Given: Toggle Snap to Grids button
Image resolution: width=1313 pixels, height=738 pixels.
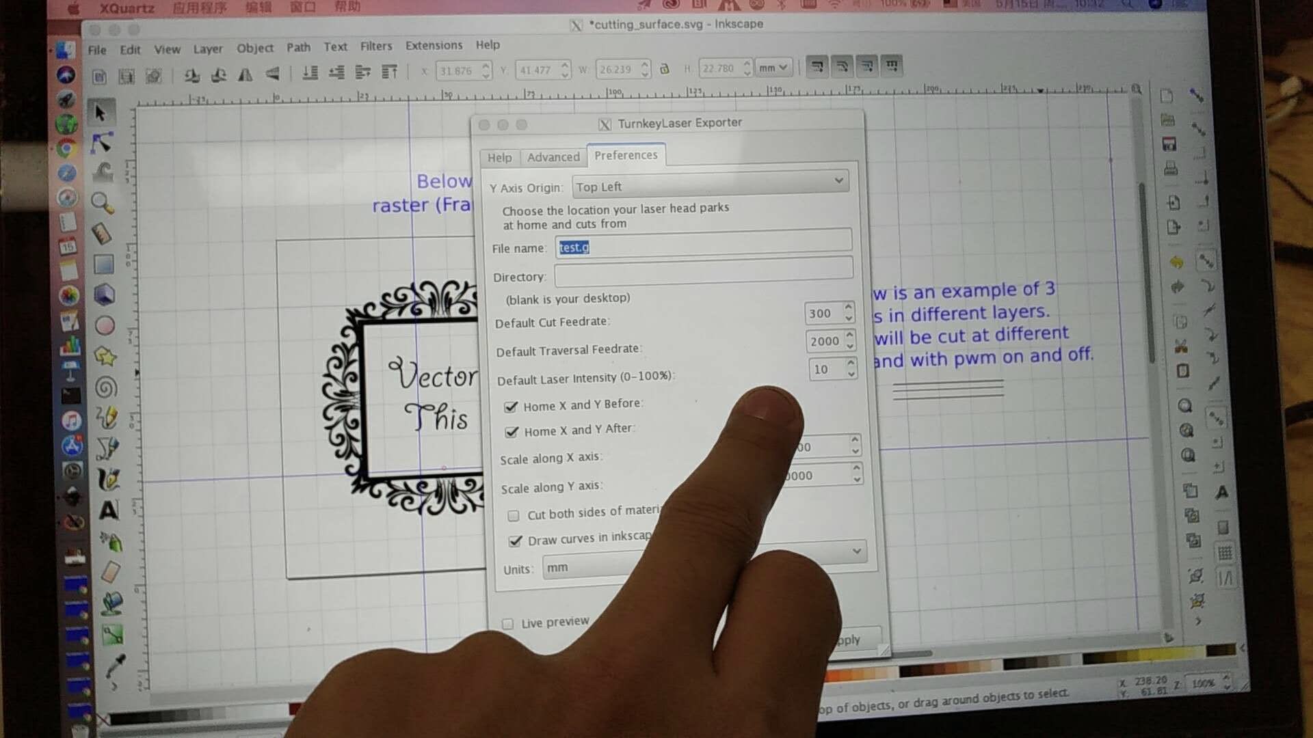Looking at the screenshot, I should click(1225, 553).
